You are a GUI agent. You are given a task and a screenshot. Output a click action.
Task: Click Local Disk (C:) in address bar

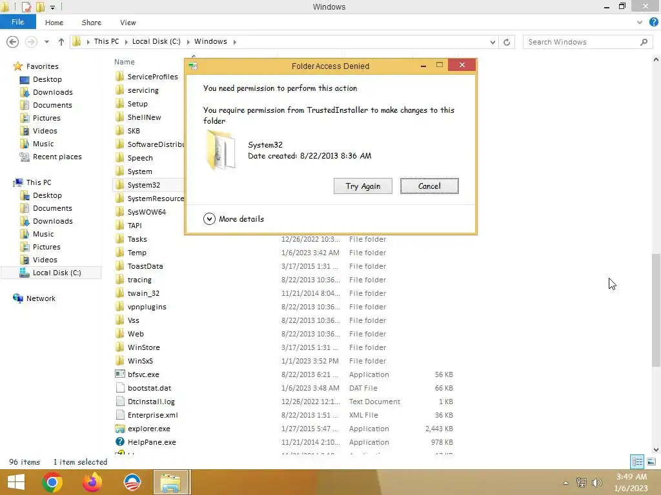tap(156, 41)
